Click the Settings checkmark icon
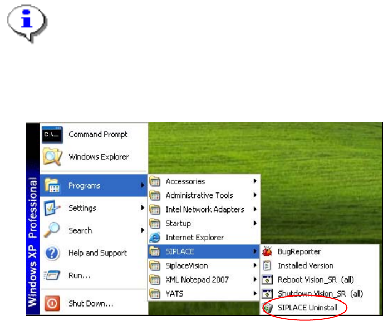The height and width of the screenshot is (321, 383). tap(52, 208)
